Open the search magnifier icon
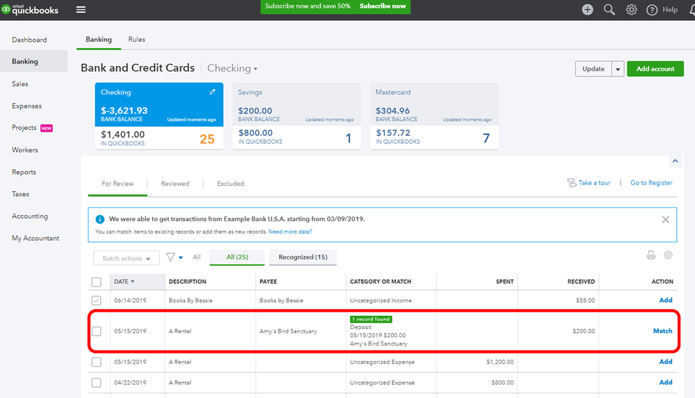This screenshot has height=398, width=695. coord(609,9)
